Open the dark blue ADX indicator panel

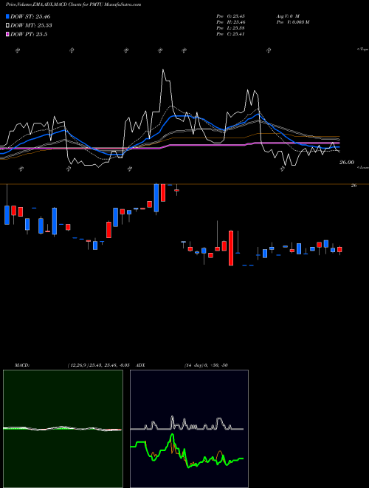coord(189,429)
